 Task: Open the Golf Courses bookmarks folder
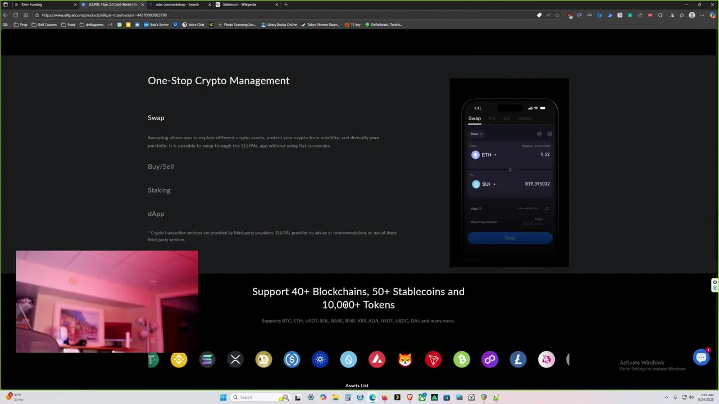tap(44, 25)
